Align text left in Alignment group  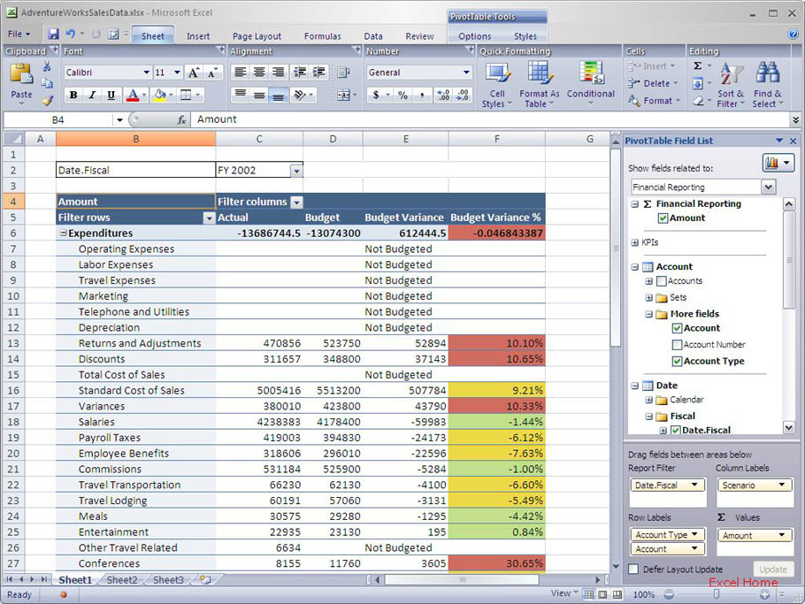click(241, 73)
